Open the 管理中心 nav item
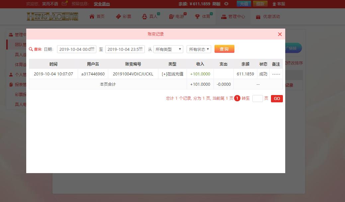Viewport: 345px width, 202px height. click(x=233, y=17)
